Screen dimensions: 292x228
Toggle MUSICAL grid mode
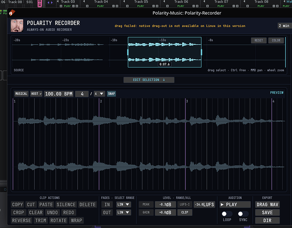click(x=21, y=93)
